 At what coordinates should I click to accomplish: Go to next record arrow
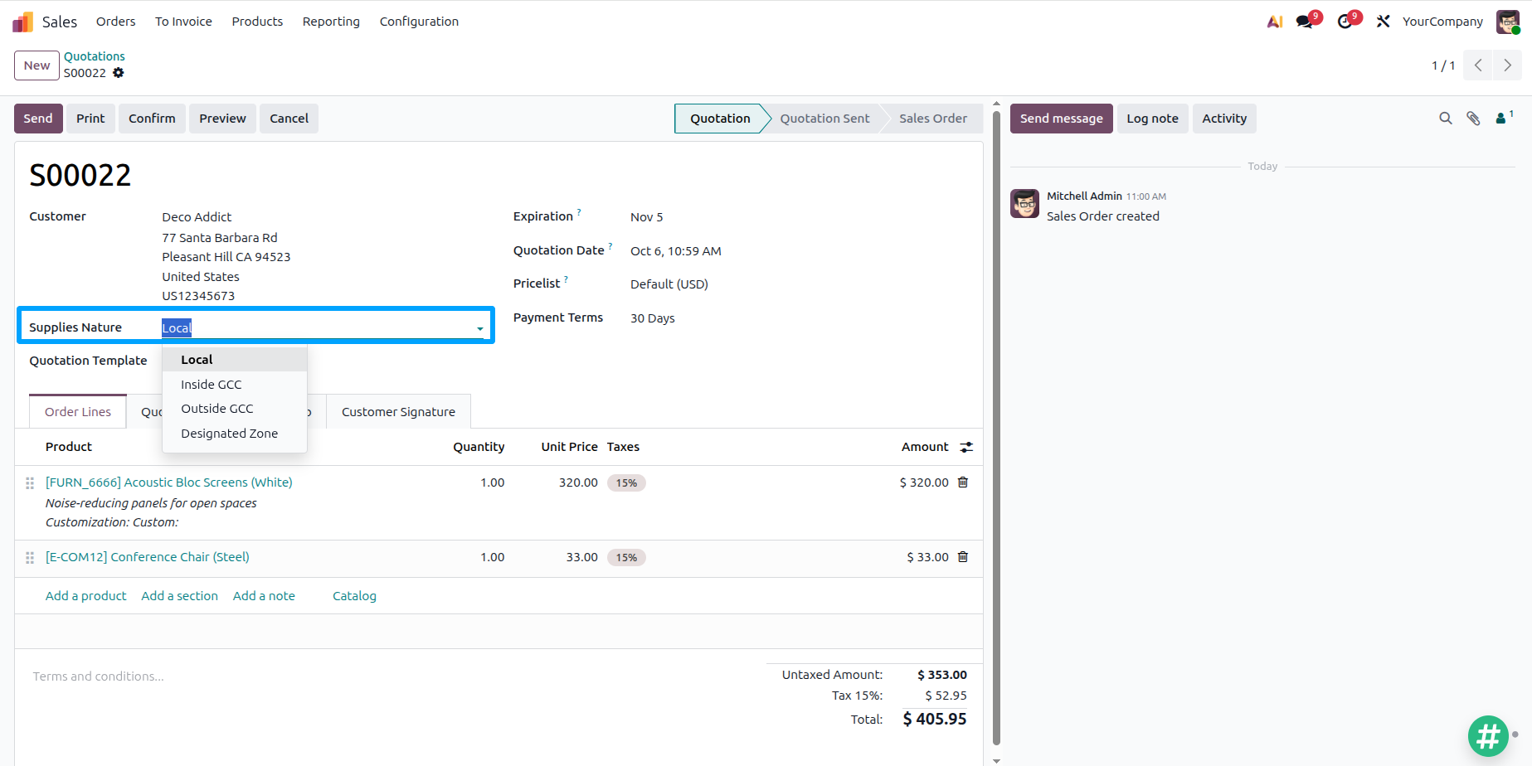[x=1507, y=65]
